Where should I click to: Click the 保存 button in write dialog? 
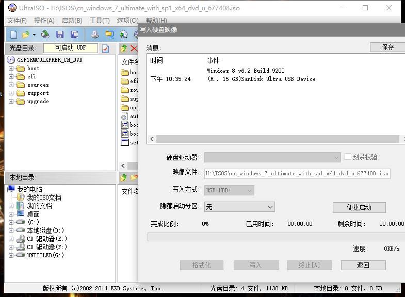tap(387, 47)
